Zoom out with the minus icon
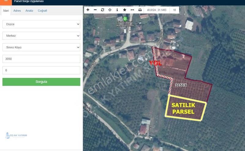 [95, 10]
